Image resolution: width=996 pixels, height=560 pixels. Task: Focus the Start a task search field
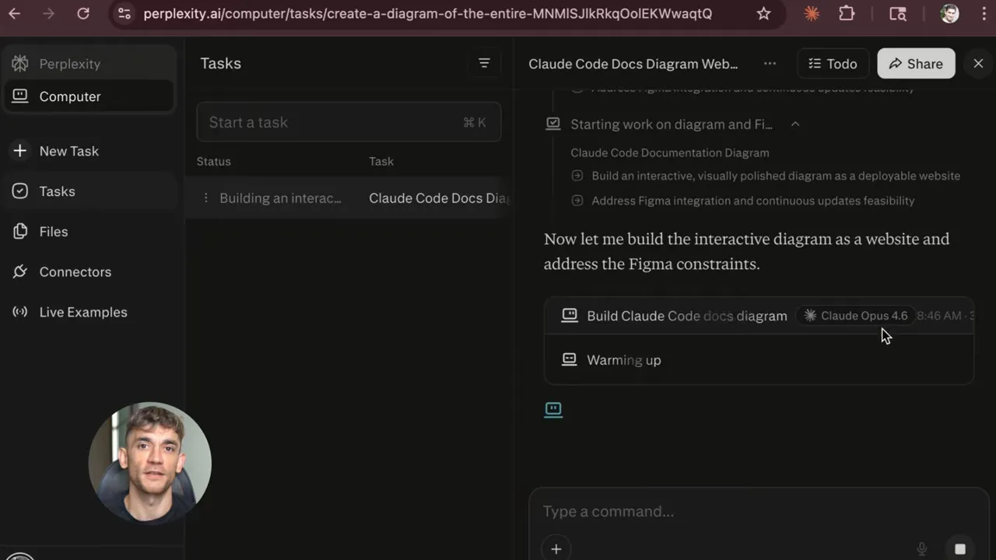pyautogui.click(x=349, y=122)
